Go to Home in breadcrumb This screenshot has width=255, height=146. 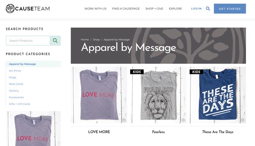[x=85, y=39]
